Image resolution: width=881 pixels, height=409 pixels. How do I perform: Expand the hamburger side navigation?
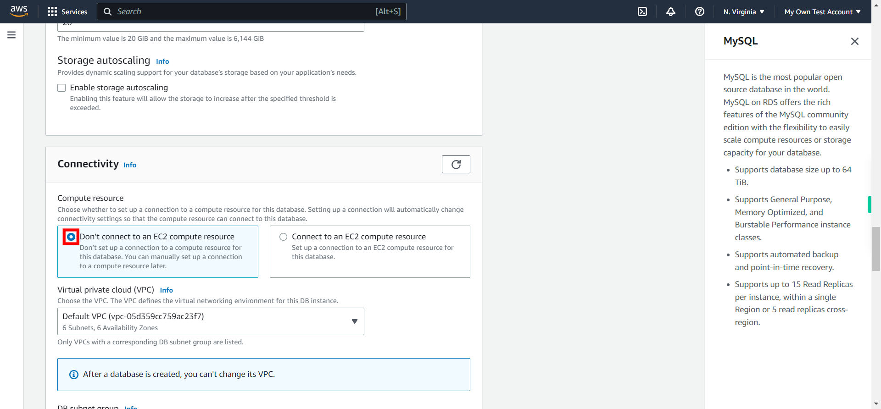pos(11,35)
